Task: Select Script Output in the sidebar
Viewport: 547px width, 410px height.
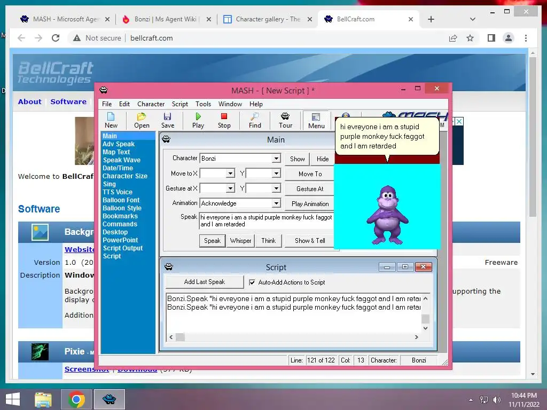Action: (x=123, y=248)
